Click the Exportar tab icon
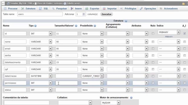188x105 pixels. (x=87, y=8)
